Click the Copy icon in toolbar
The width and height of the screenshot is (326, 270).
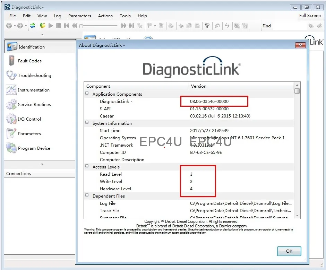pyautogui.click(x=189, y=26)
